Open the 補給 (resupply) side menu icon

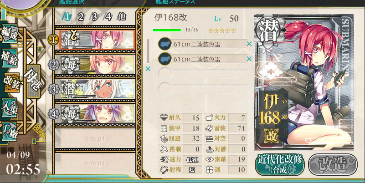(10, 59)
